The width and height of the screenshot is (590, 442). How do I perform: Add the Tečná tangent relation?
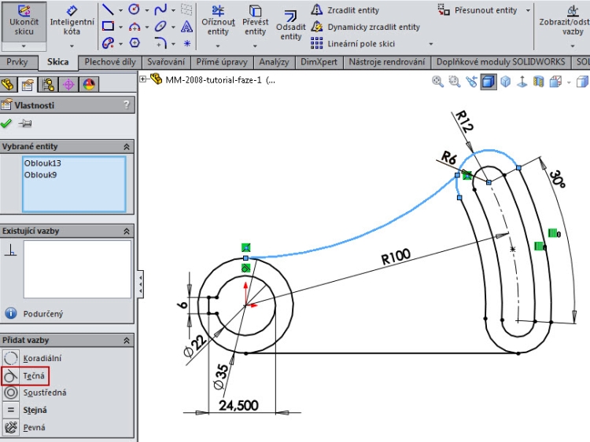(25, 375)
